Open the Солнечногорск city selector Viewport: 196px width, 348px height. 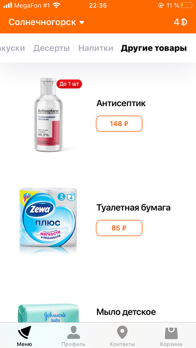[x=47, y=22]
